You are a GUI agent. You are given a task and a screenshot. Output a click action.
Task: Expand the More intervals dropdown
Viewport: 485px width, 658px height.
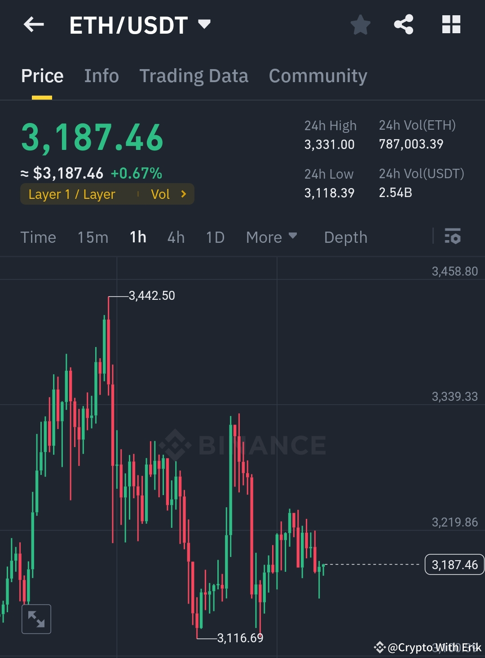271,237
